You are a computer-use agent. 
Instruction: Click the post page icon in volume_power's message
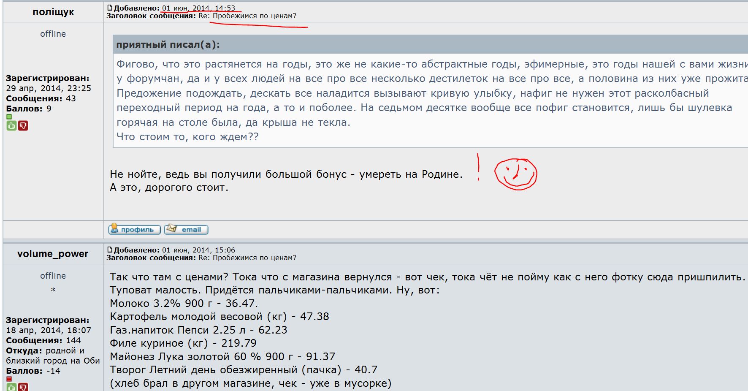pyautogui.click(x=110, y=250)
